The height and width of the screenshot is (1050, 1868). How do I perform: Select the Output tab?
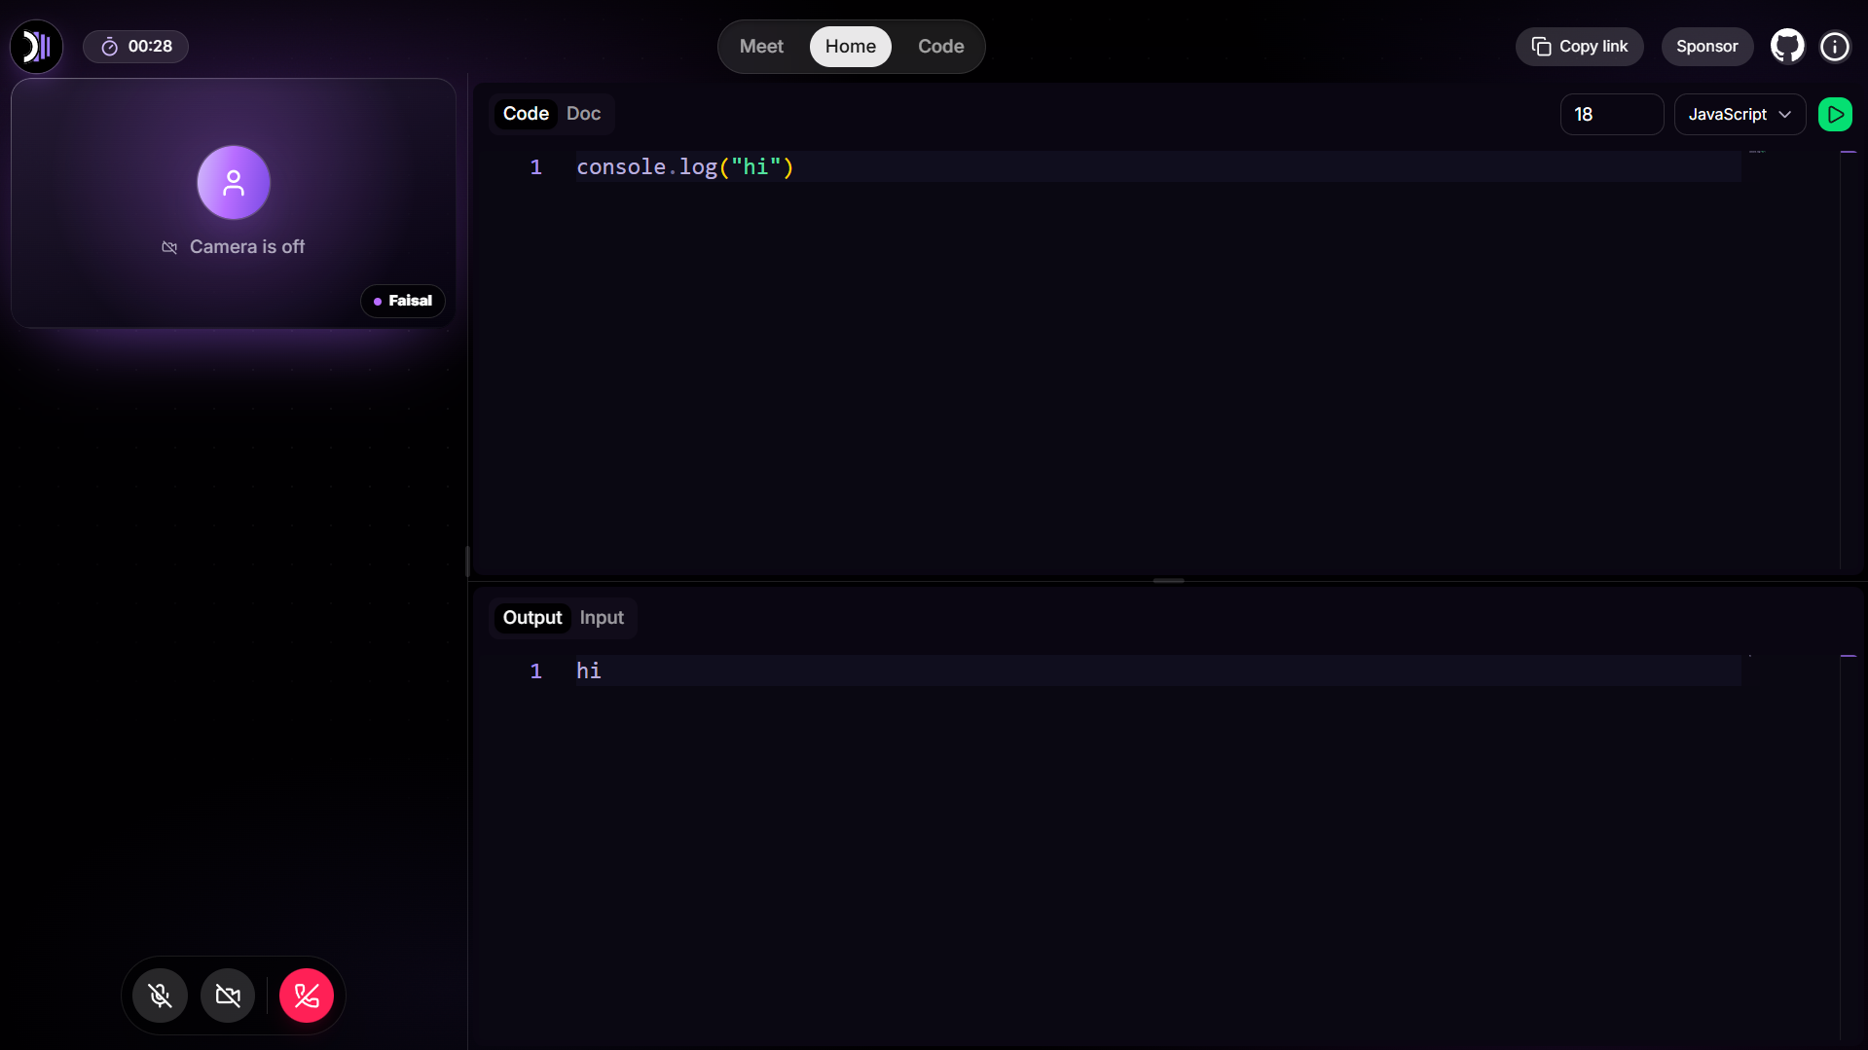532,618
